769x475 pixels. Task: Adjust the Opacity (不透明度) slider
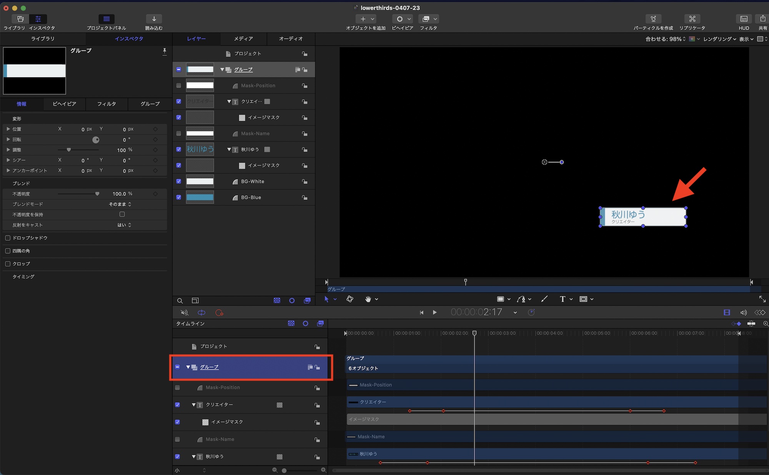pyautogui.click(x=97, y=194)
